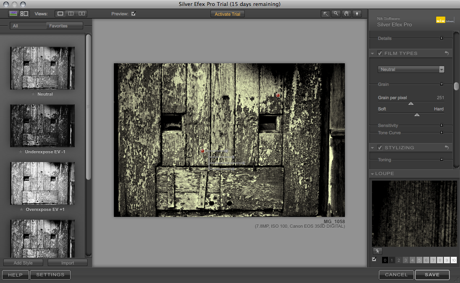Screen dimensions: 460x283
Task: Click Add Style button
Action: (x=23, y=263)
